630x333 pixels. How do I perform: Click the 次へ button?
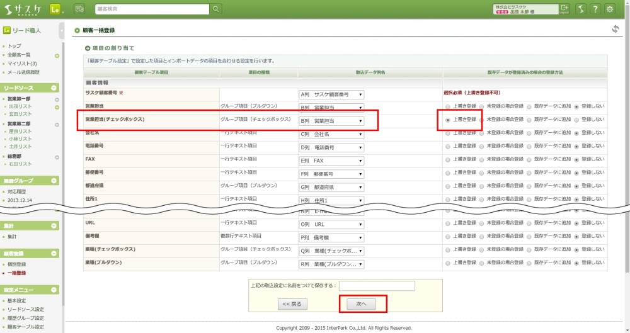pos(362,304)
